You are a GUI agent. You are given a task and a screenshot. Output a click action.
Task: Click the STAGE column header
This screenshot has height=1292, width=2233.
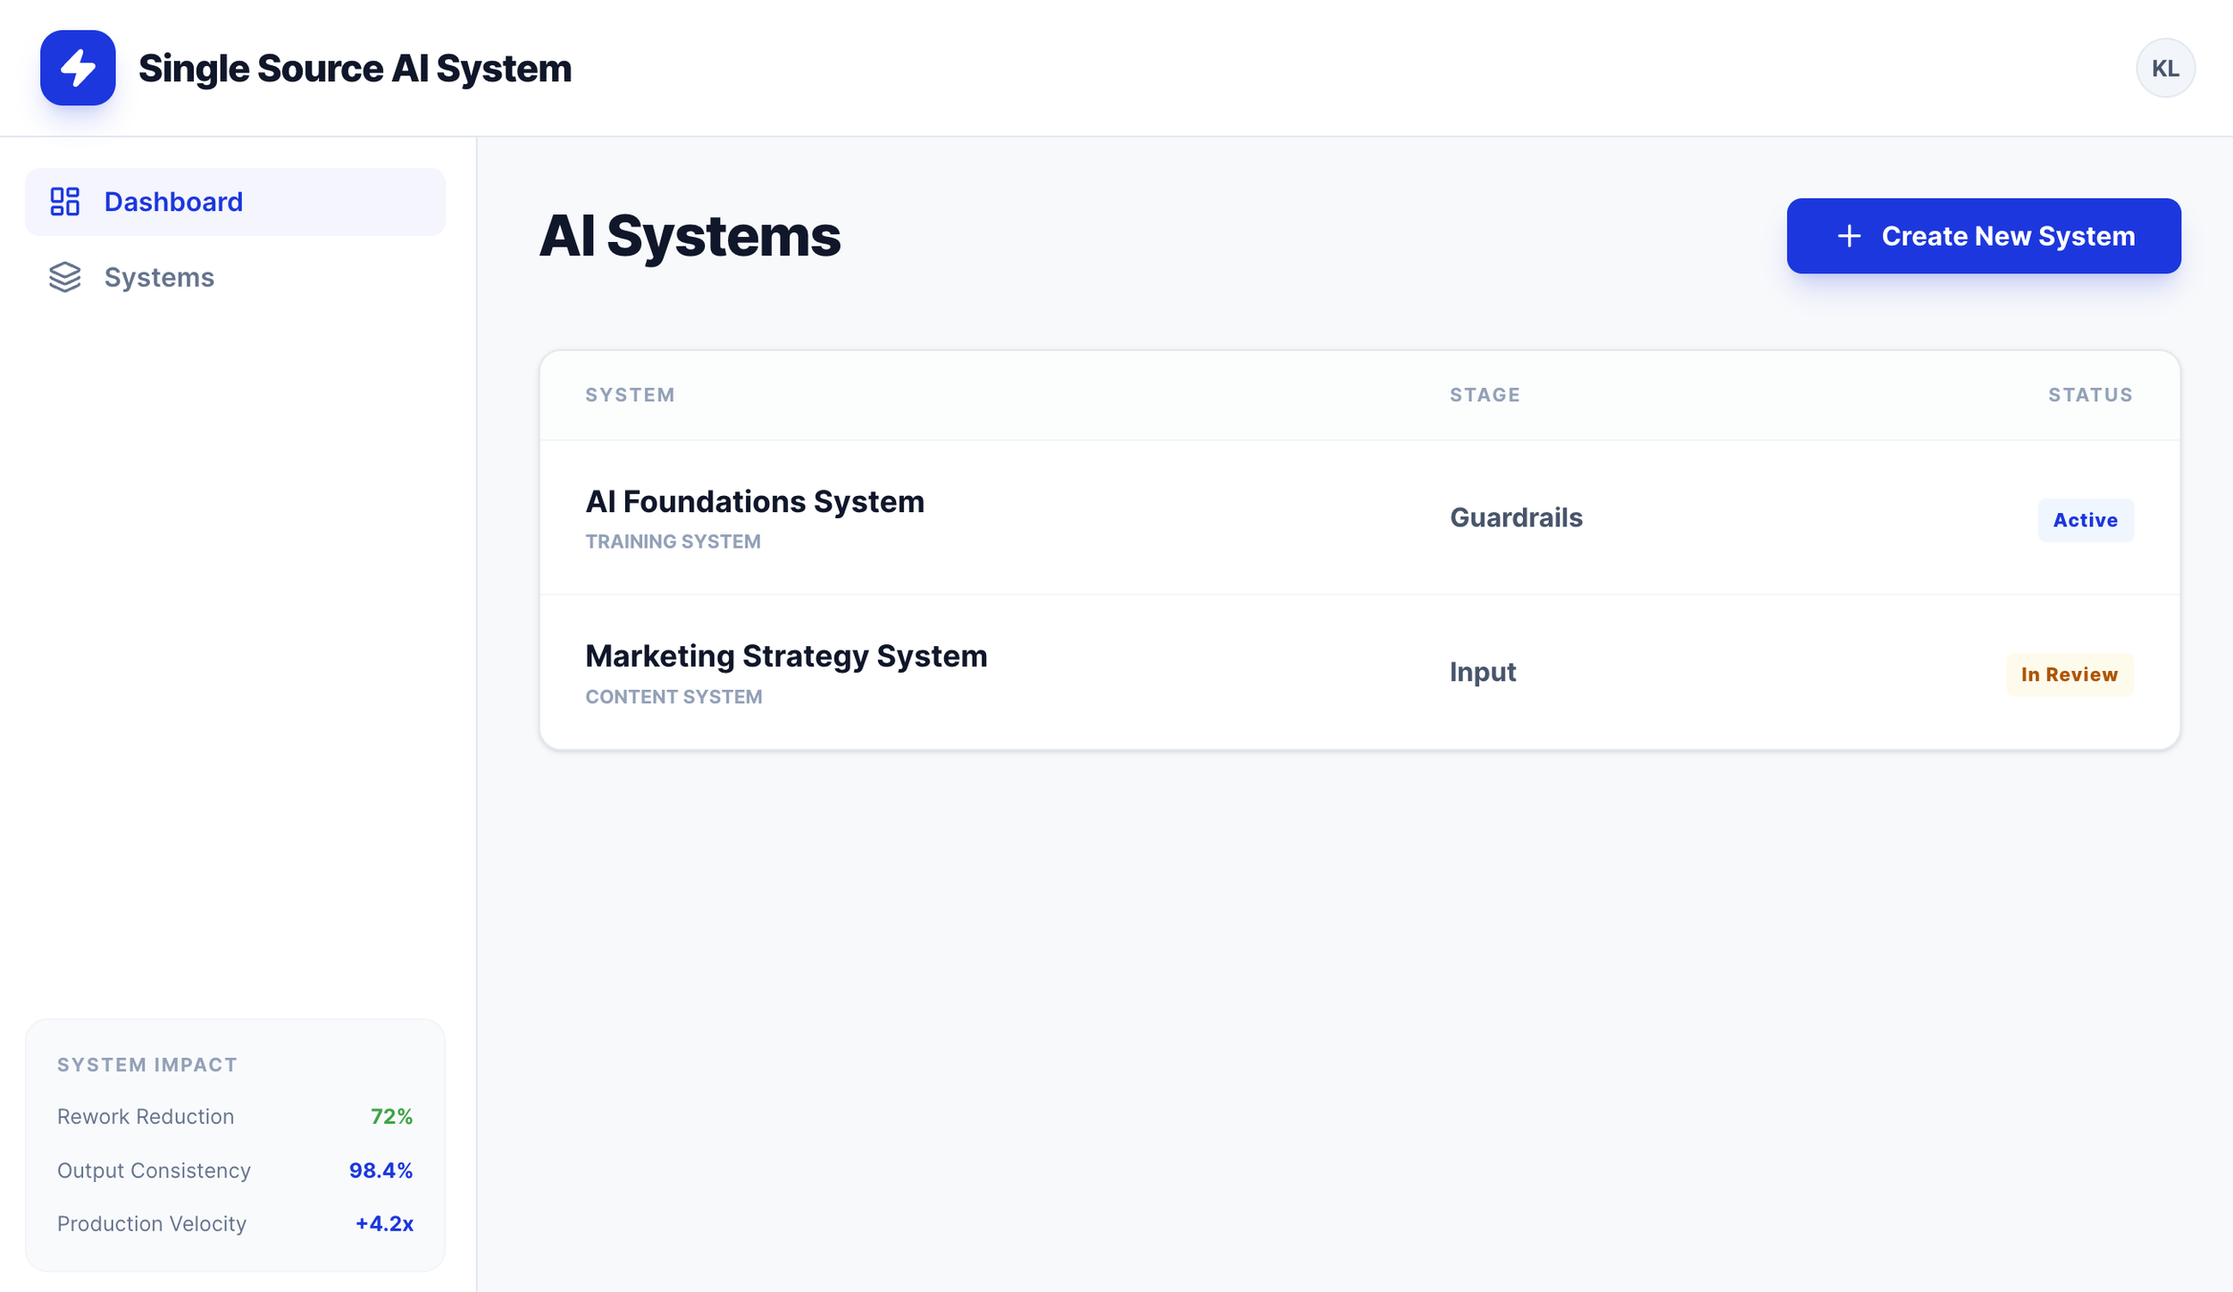[x=1484, y=395]
